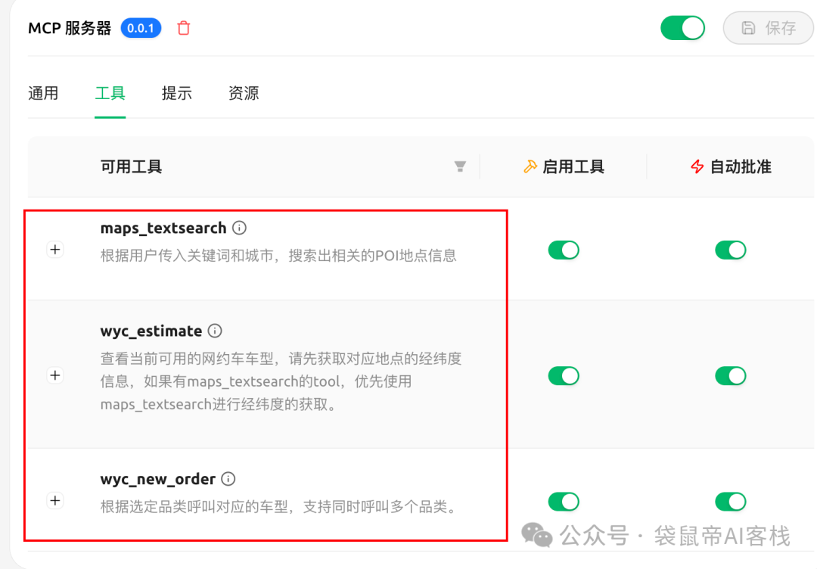
Task: Expand the wyc_estimate row
Action: [55, 375]
